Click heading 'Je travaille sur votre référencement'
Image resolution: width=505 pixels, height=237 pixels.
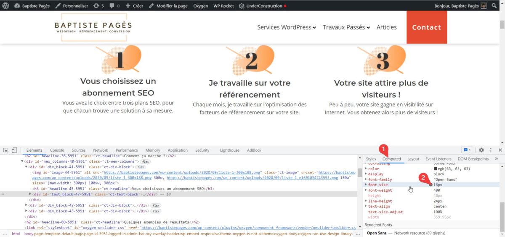(250, 89)
